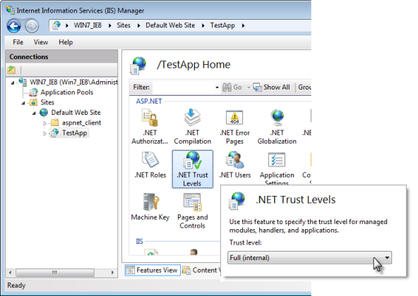Open the Pages and Controls feature
Screen dimensions: 418x296
click(193, 211)
